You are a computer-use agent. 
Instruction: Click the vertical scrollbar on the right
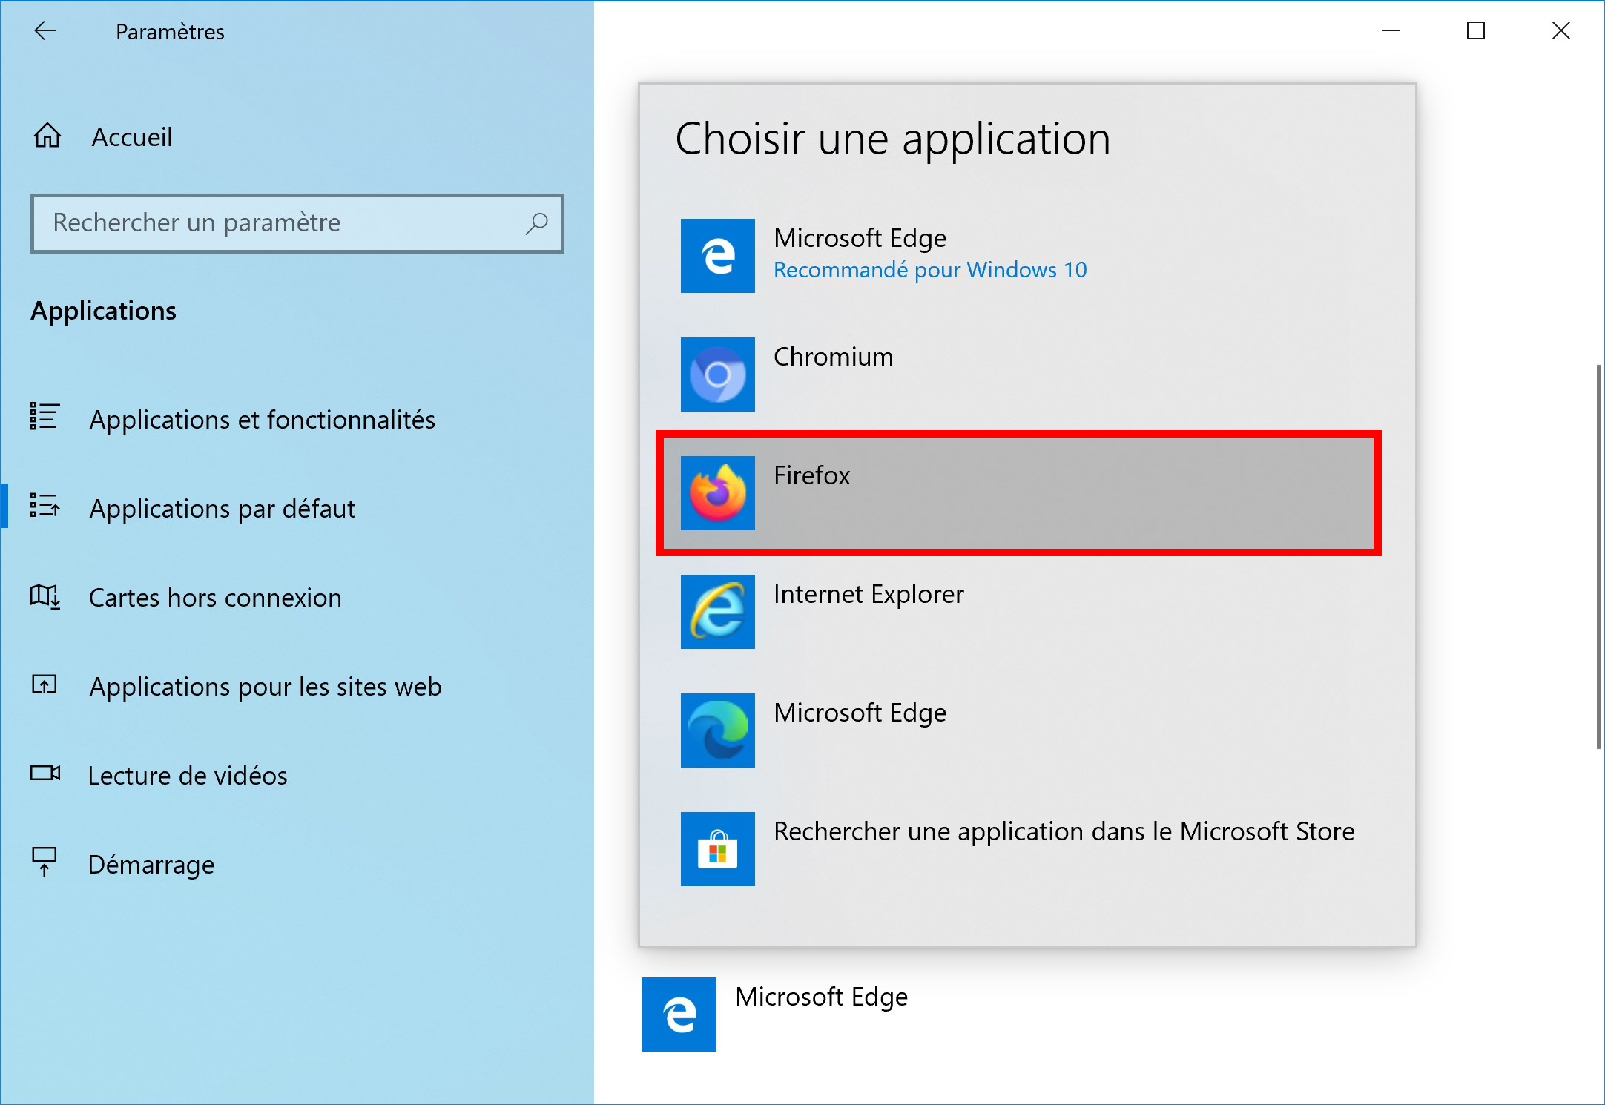[1599, 556]
